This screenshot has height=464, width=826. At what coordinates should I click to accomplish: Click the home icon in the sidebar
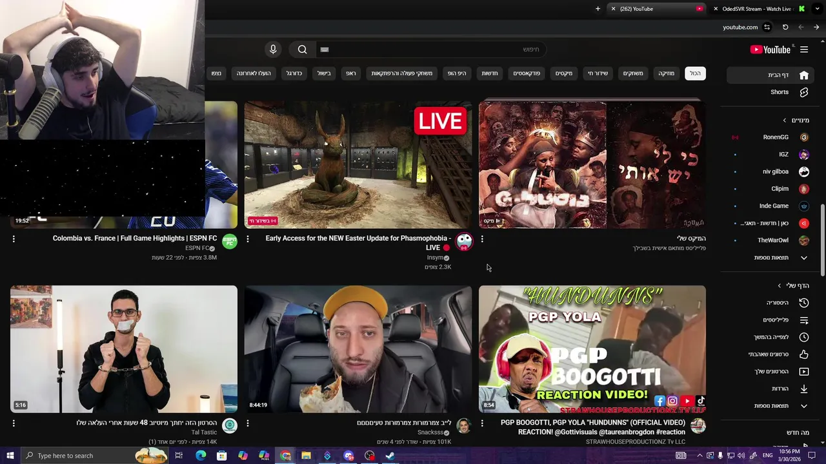(804, 75)
